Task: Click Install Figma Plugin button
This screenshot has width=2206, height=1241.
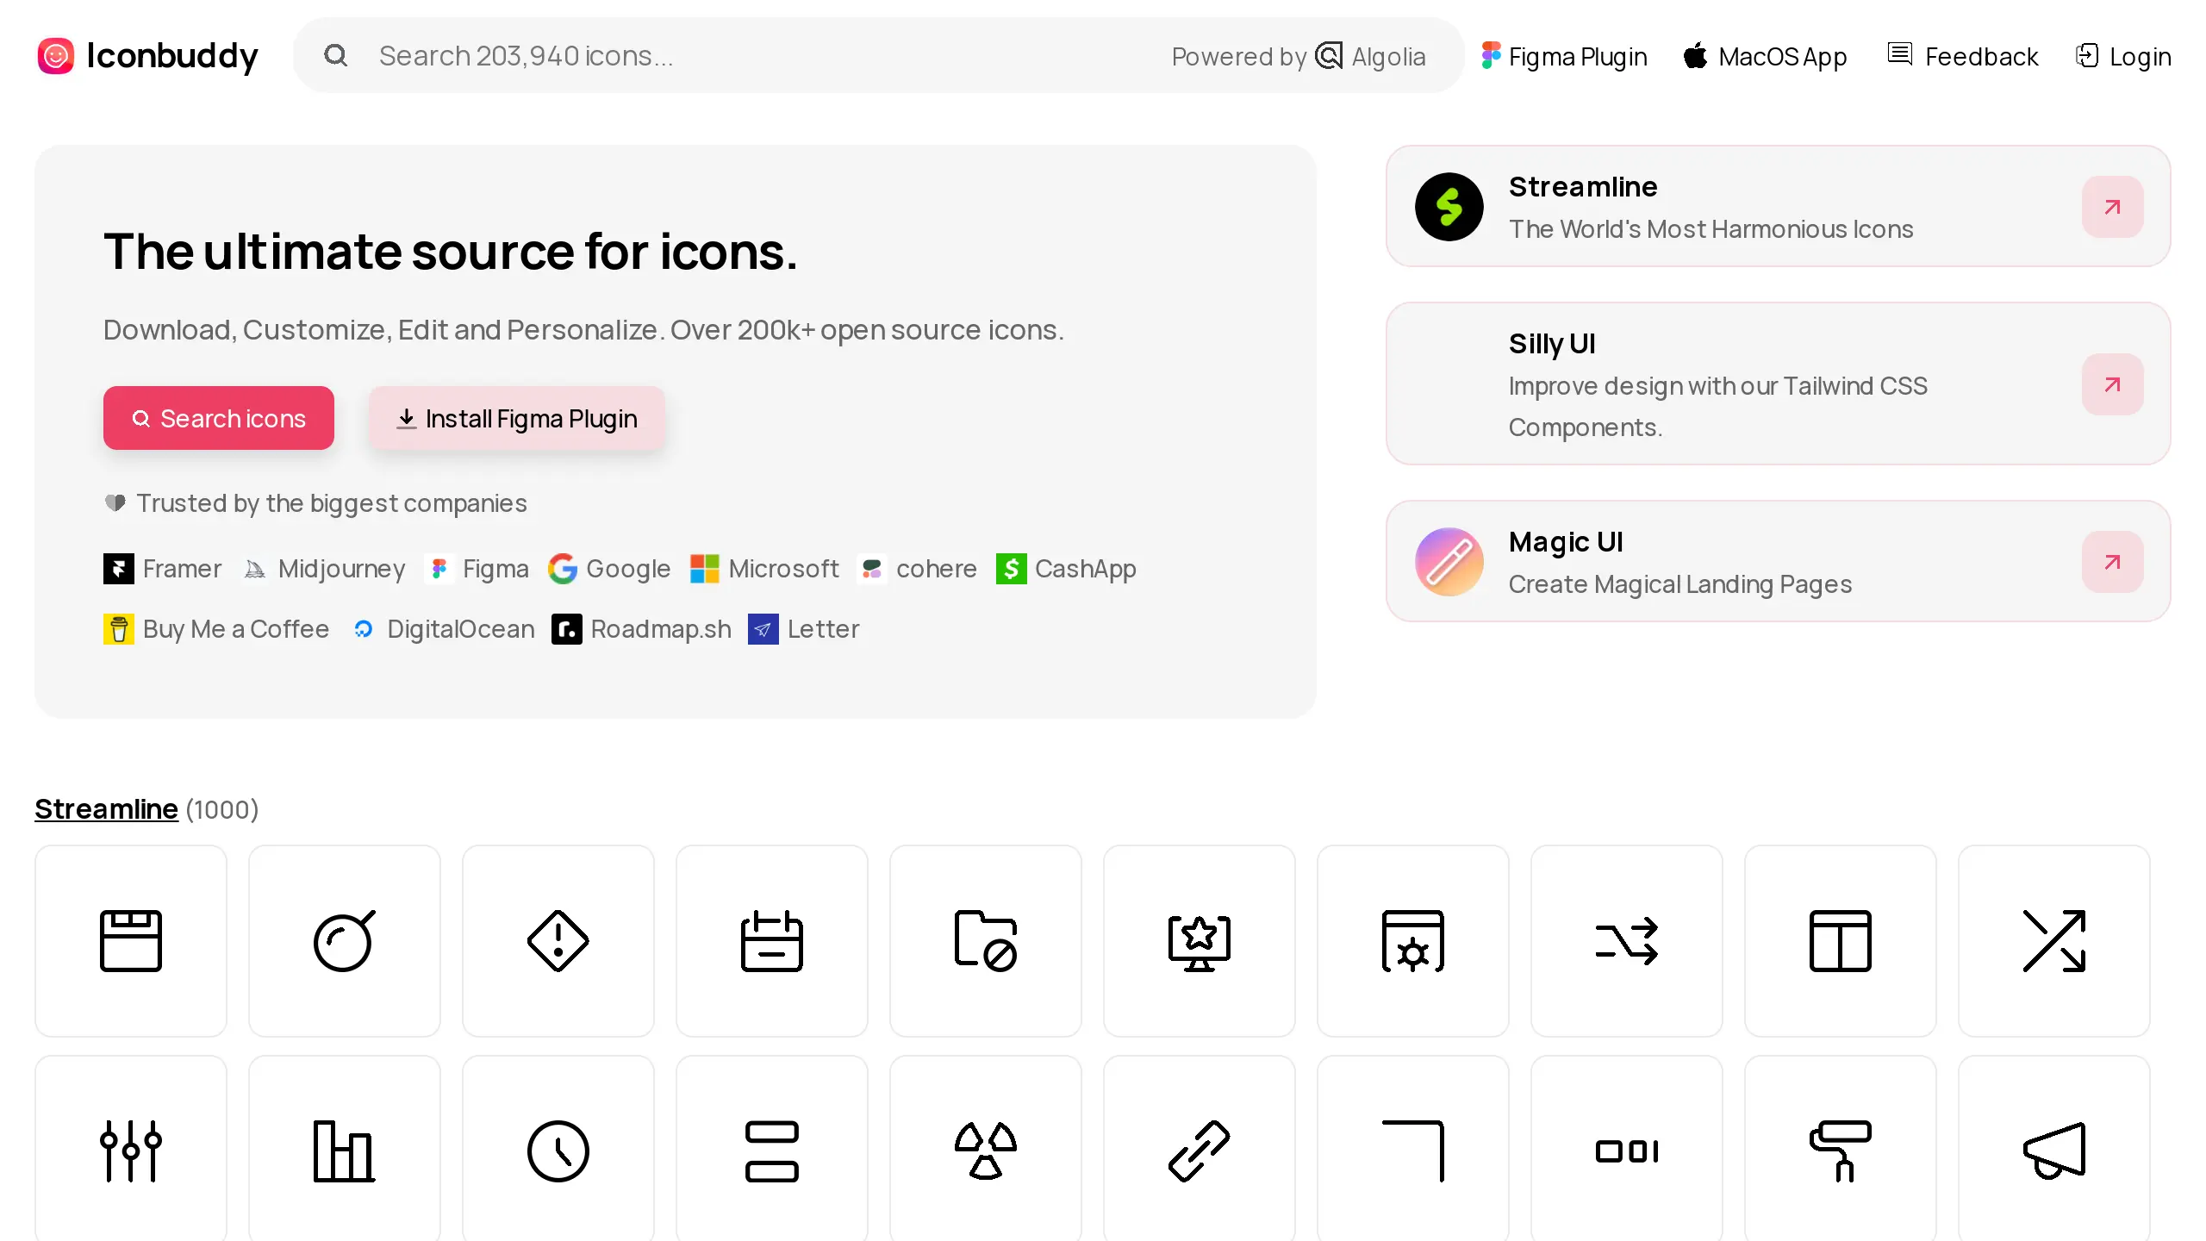Action: pyautogui.click(x=517, y=417)
